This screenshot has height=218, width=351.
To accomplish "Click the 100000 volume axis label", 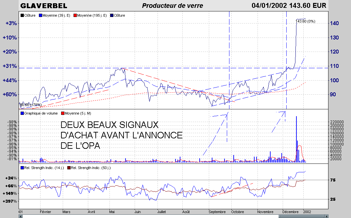I will click(x=337, y=144).
